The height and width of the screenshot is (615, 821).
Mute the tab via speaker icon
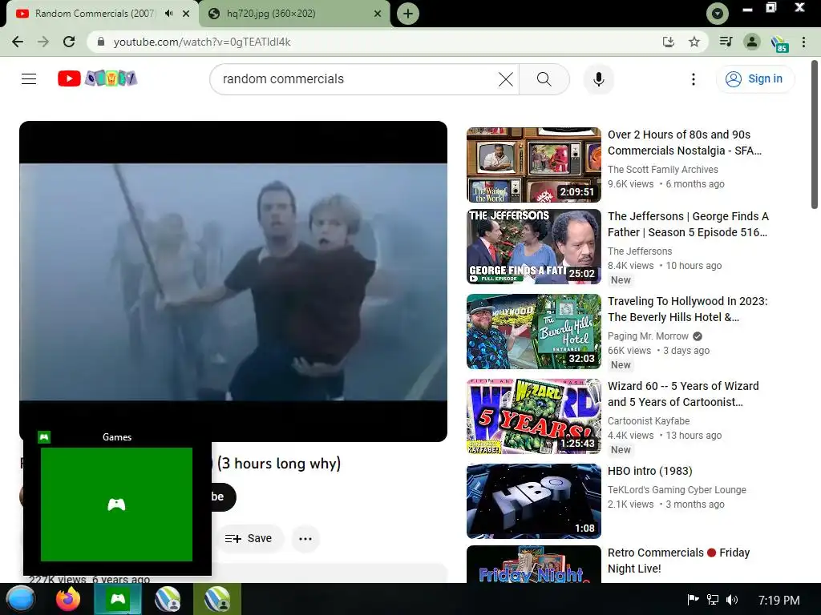pos(168,13)
